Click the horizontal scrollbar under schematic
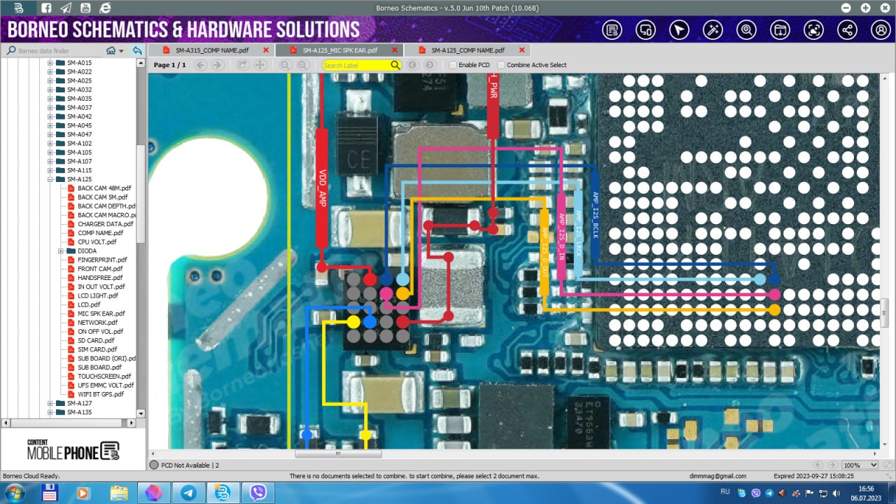Image resolution: width=896 pixels, height=504 pixels. tap(338, 454)
